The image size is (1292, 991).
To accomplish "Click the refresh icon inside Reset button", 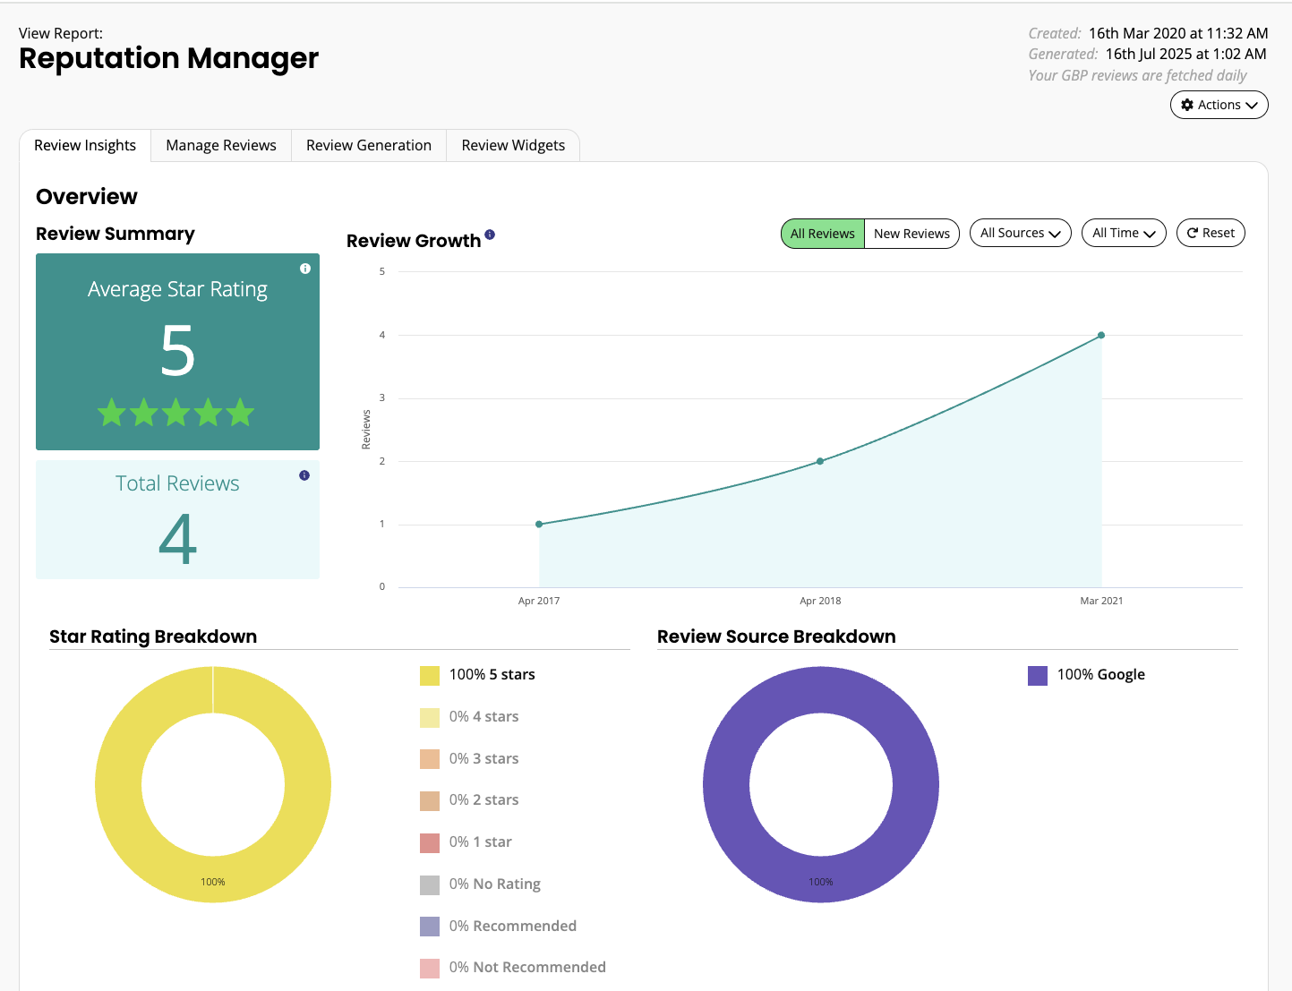I will [1192, 233].
